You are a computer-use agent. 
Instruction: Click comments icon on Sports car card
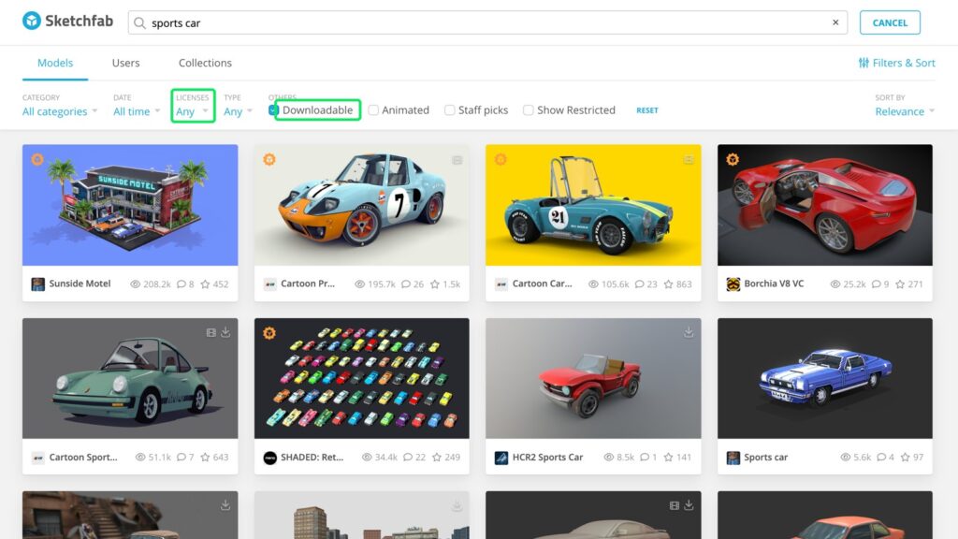(x=881, y=457)
